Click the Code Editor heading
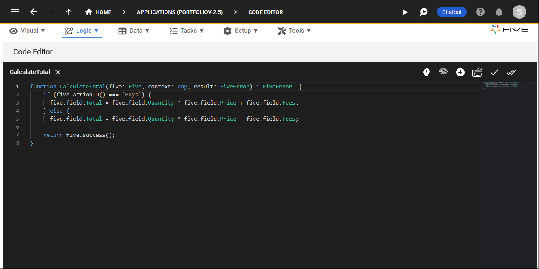The width and height of the screenshot is (539, 269). (x=33, y=52)
